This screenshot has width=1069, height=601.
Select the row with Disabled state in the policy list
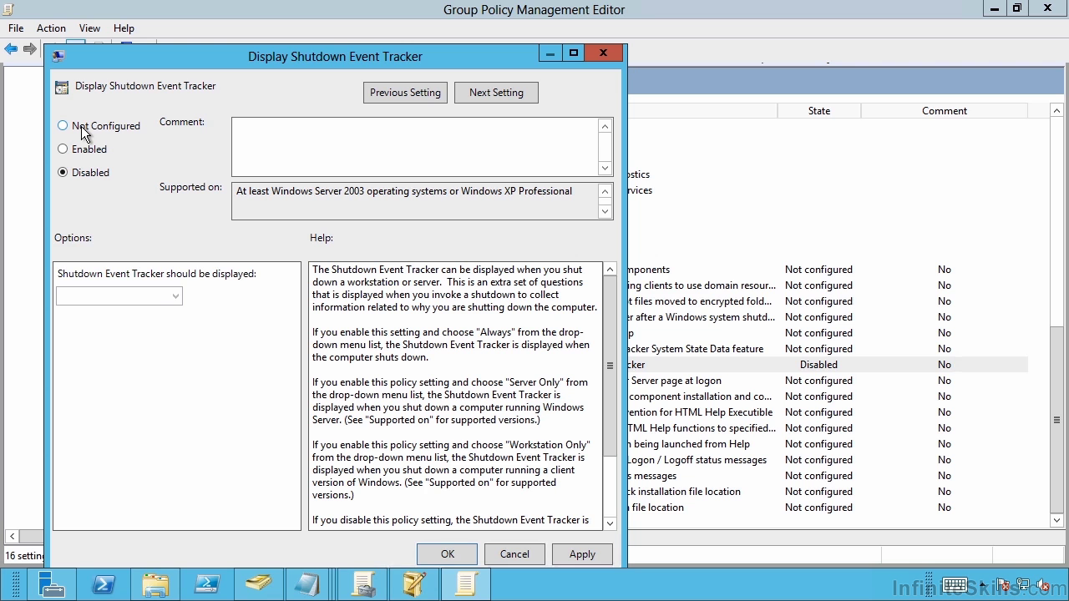827,365
